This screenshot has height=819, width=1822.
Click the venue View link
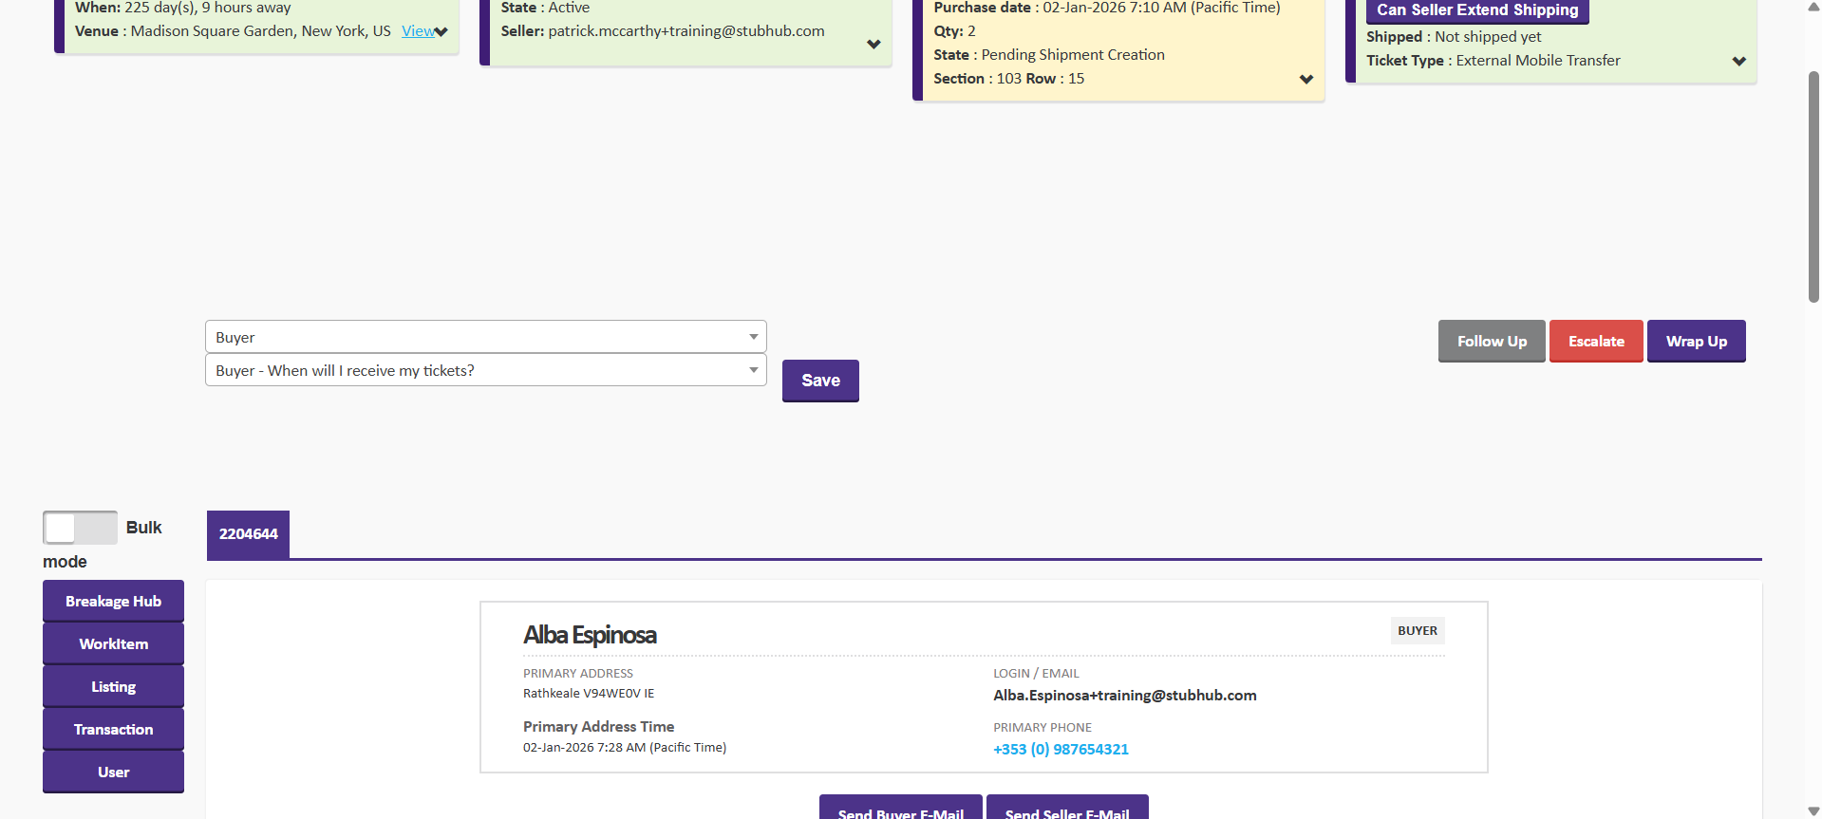point(417,31)
